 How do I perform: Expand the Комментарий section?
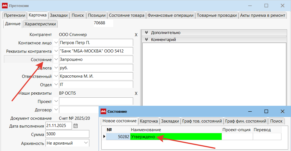[147, 40]
